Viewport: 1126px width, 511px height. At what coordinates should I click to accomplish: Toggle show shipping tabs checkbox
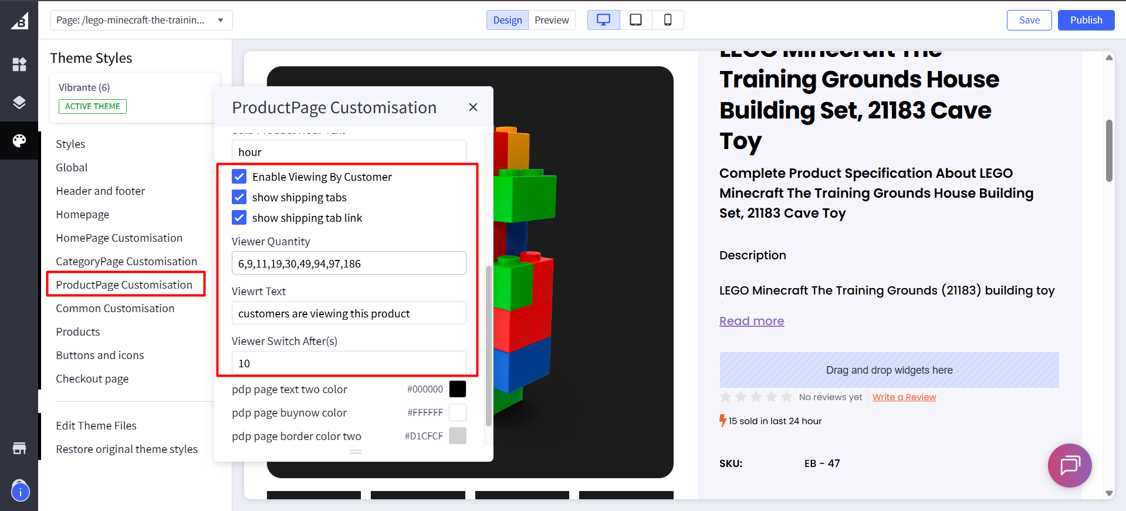pyautogui.click(x=239, y=197)
